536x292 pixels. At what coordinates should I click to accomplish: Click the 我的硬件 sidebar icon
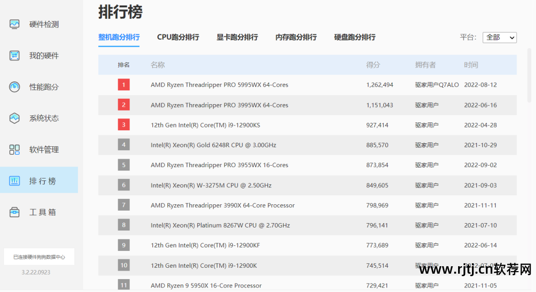14,56
